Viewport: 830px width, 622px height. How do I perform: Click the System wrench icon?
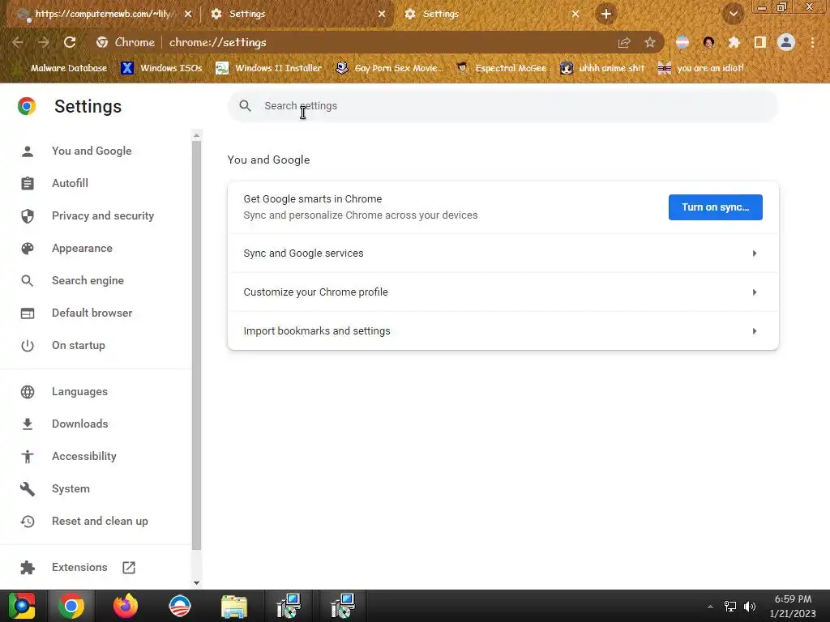point(28,488)
